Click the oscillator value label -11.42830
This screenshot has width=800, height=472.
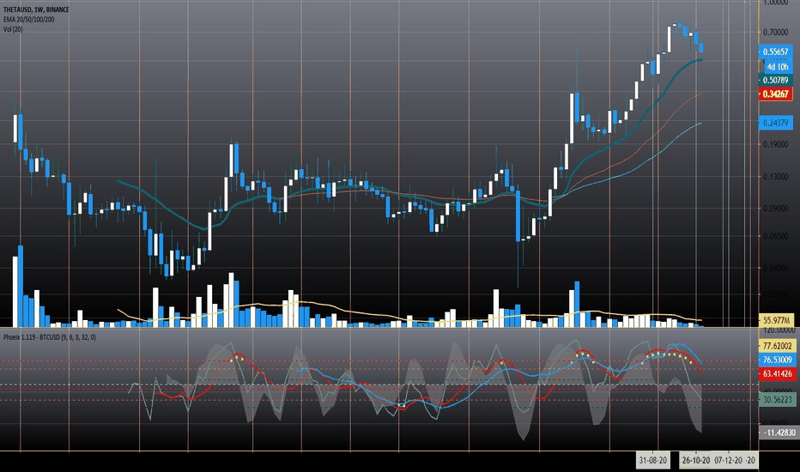[778, 433]
